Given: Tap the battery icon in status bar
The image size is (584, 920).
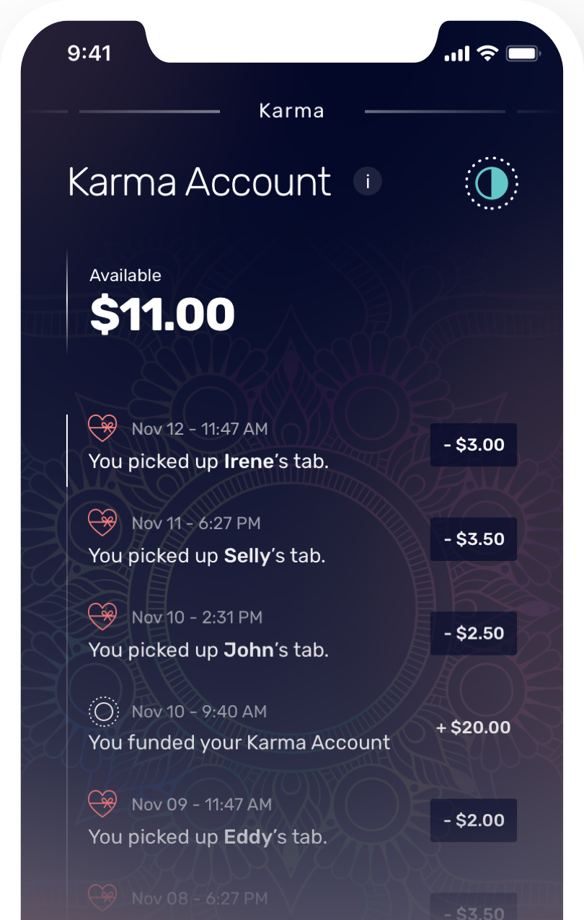Looking at the screenshot, I should point(523,54).
